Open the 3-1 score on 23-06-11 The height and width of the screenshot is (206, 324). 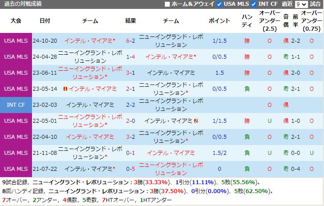tap(131, 73)
